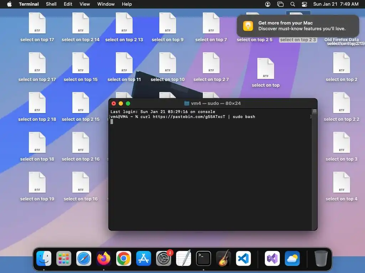Click the 'Last login' line in Terminal

tap(163, 112)
